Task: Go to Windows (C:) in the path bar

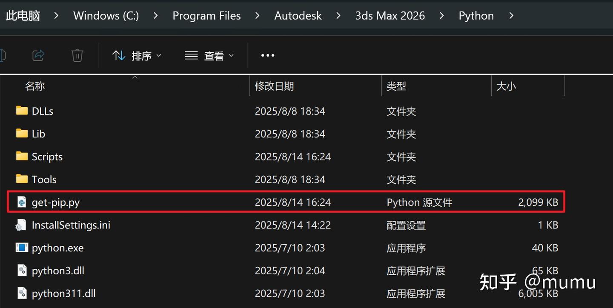Action: [x=106, y=16]
